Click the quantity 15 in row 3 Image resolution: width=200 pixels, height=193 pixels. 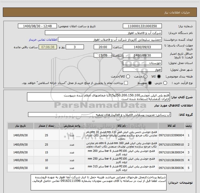[46, 152]
